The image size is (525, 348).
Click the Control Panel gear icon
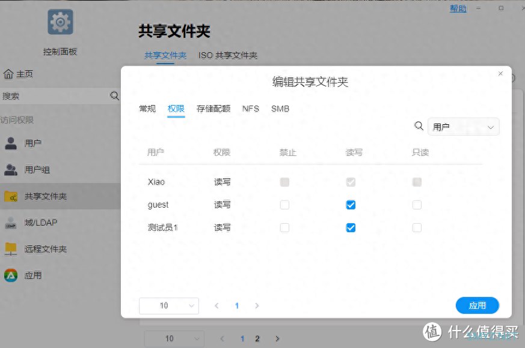pos(60,22)
